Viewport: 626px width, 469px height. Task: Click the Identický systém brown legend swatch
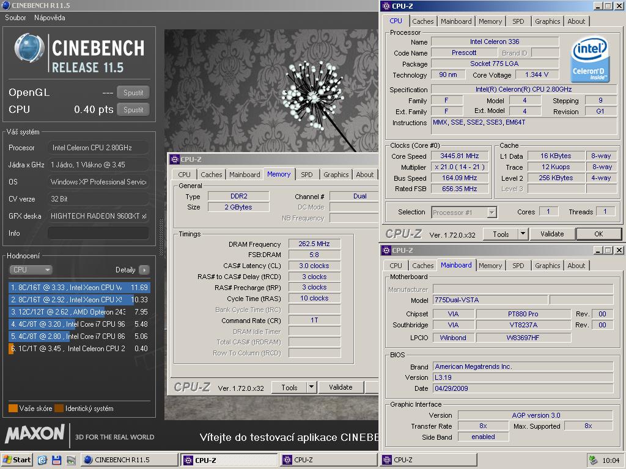[59, 409]
